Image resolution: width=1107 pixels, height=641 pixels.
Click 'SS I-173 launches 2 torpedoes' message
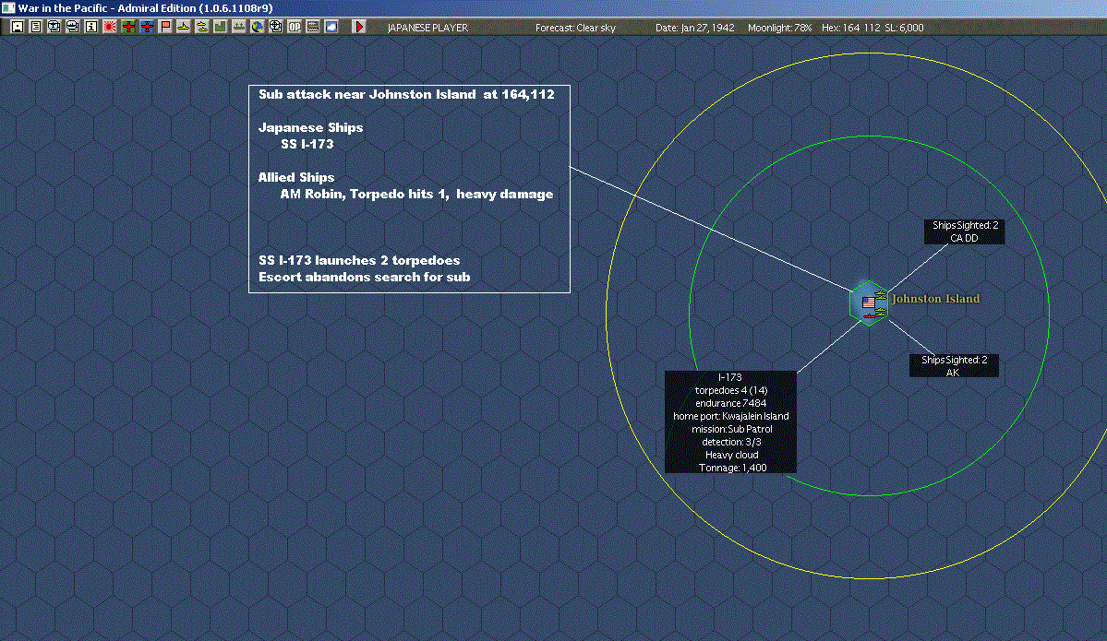(359, 260)
